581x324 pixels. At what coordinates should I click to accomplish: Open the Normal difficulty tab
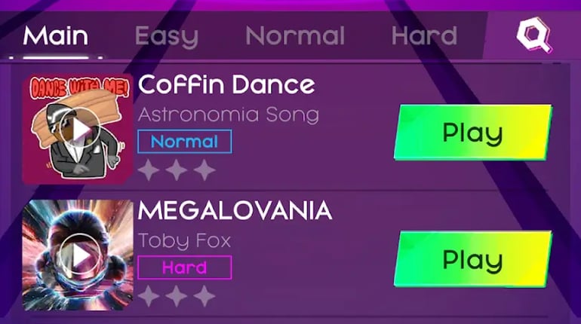point(295,35)
